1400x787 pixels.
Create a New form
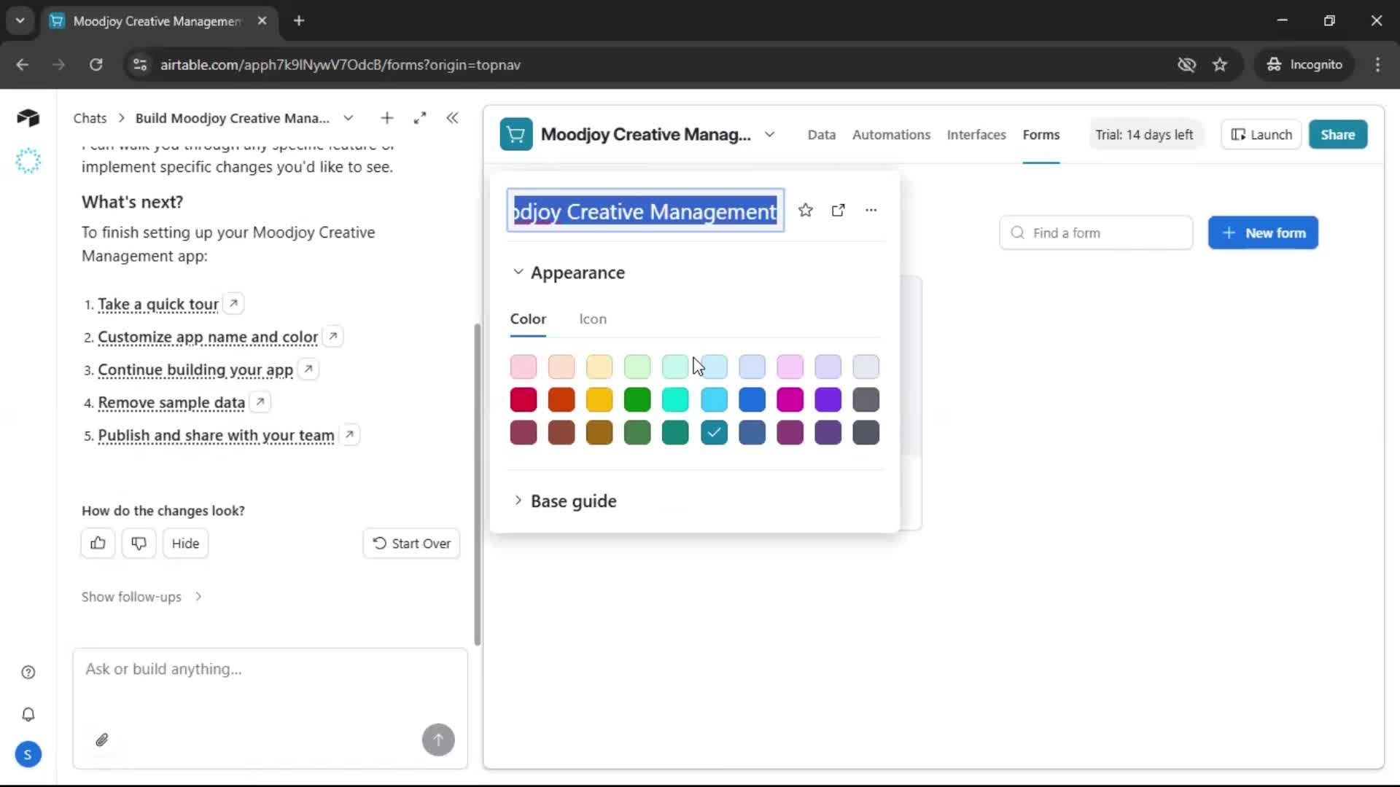(x=1262, y=233)
